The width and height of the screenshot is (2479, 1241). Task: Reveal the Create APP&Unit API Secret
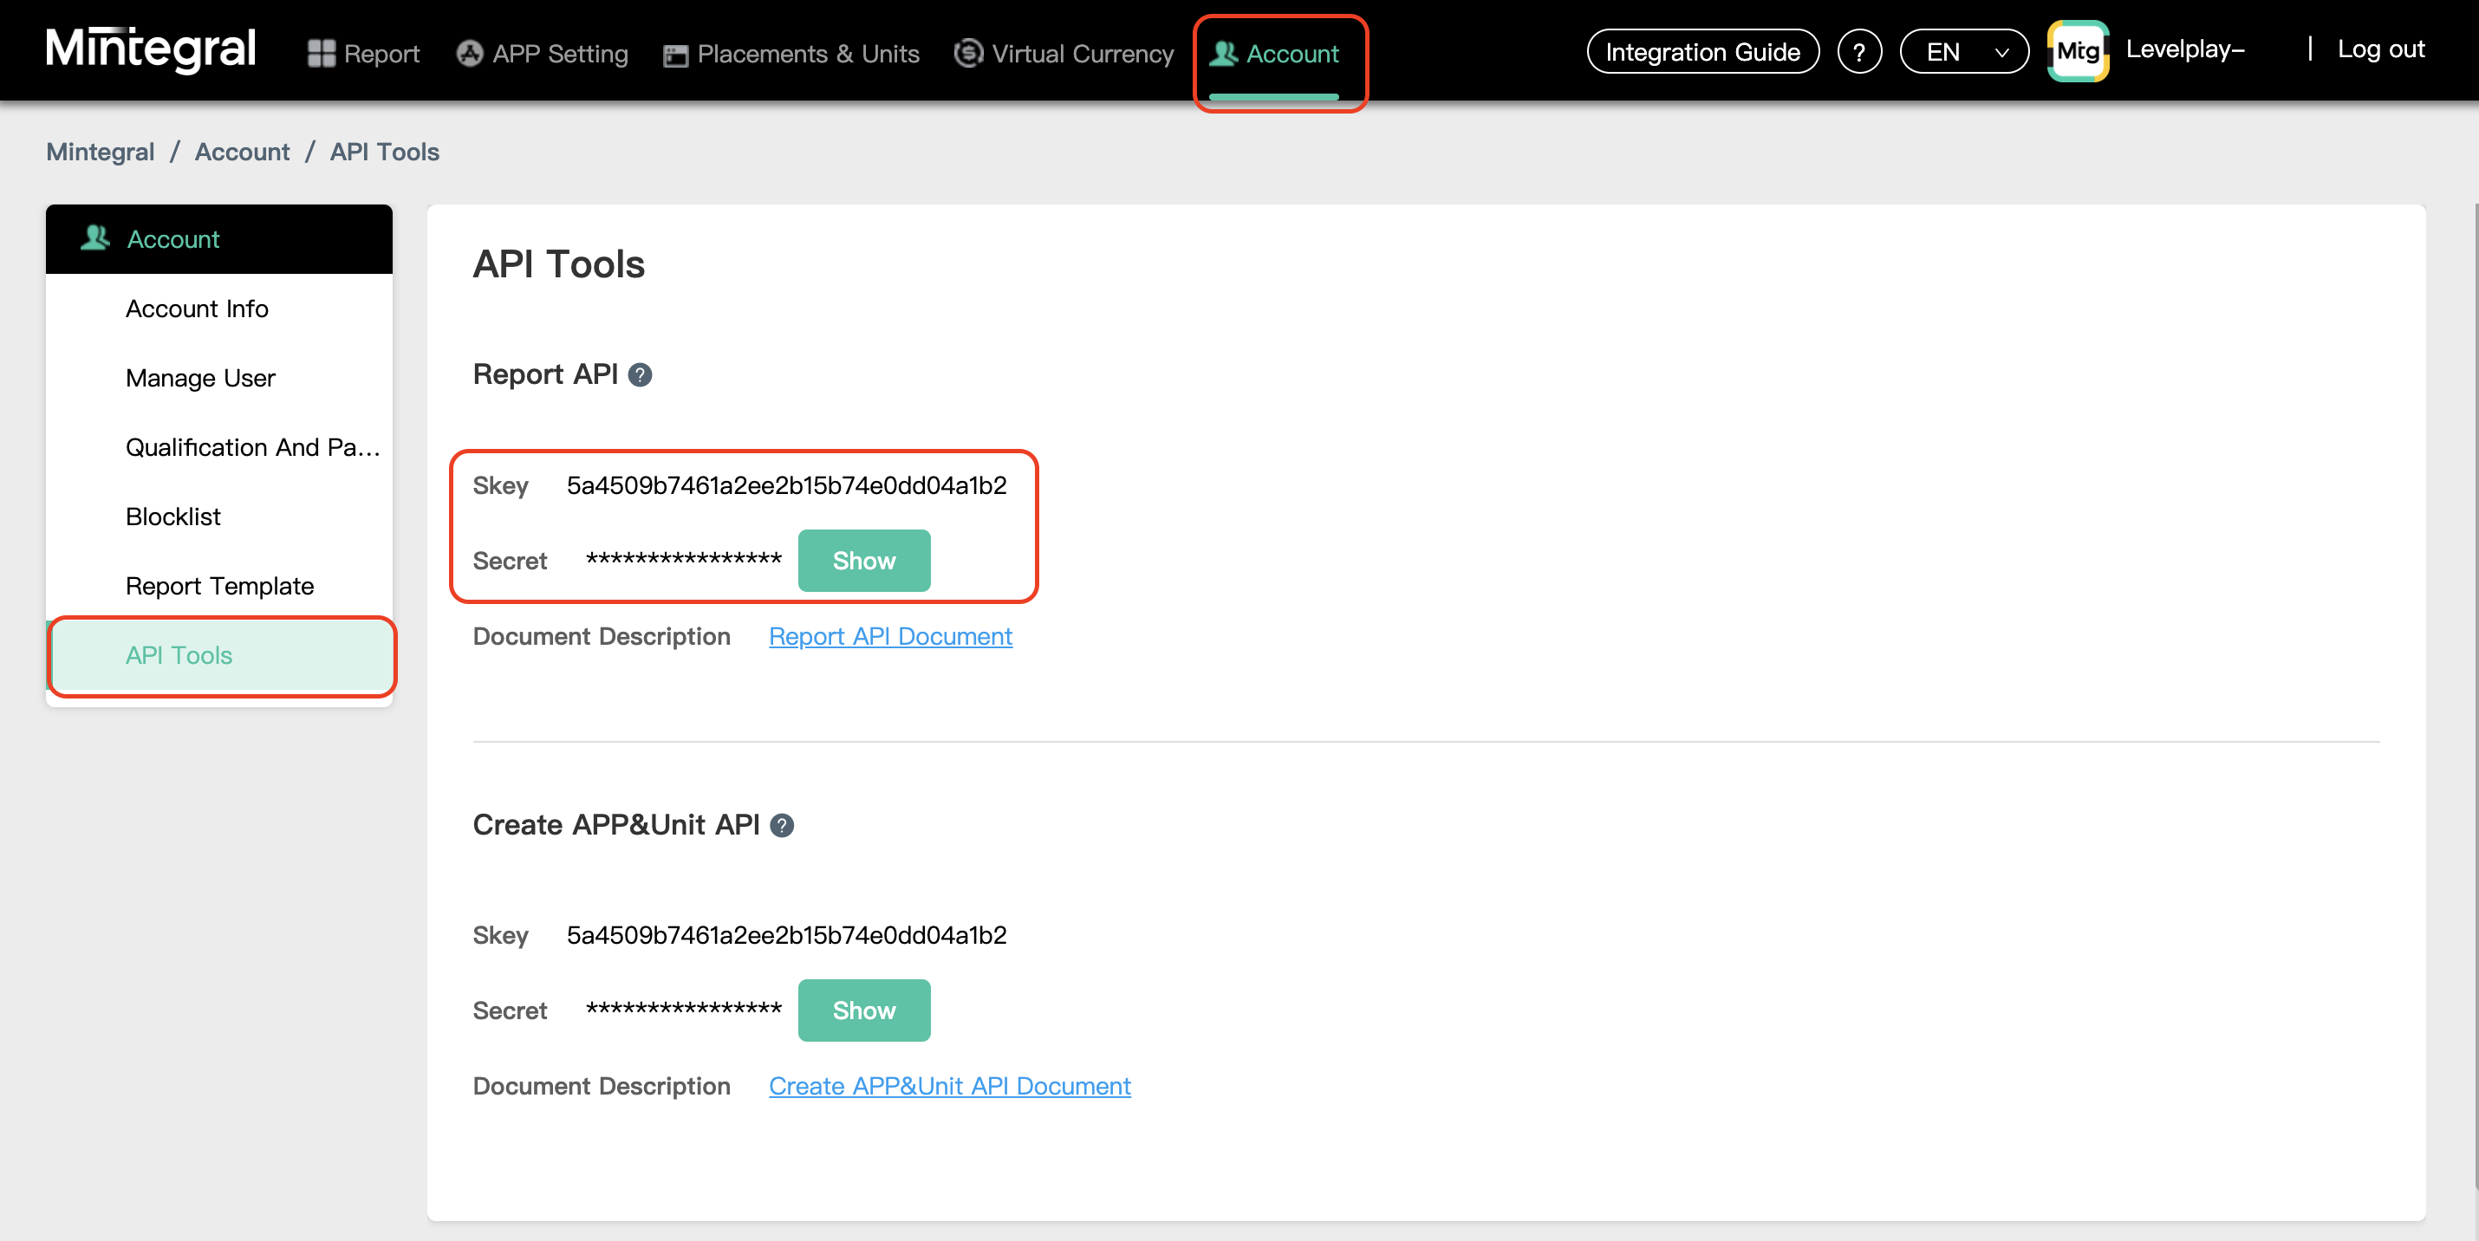pyautogui.click(x=863, y=1010)
